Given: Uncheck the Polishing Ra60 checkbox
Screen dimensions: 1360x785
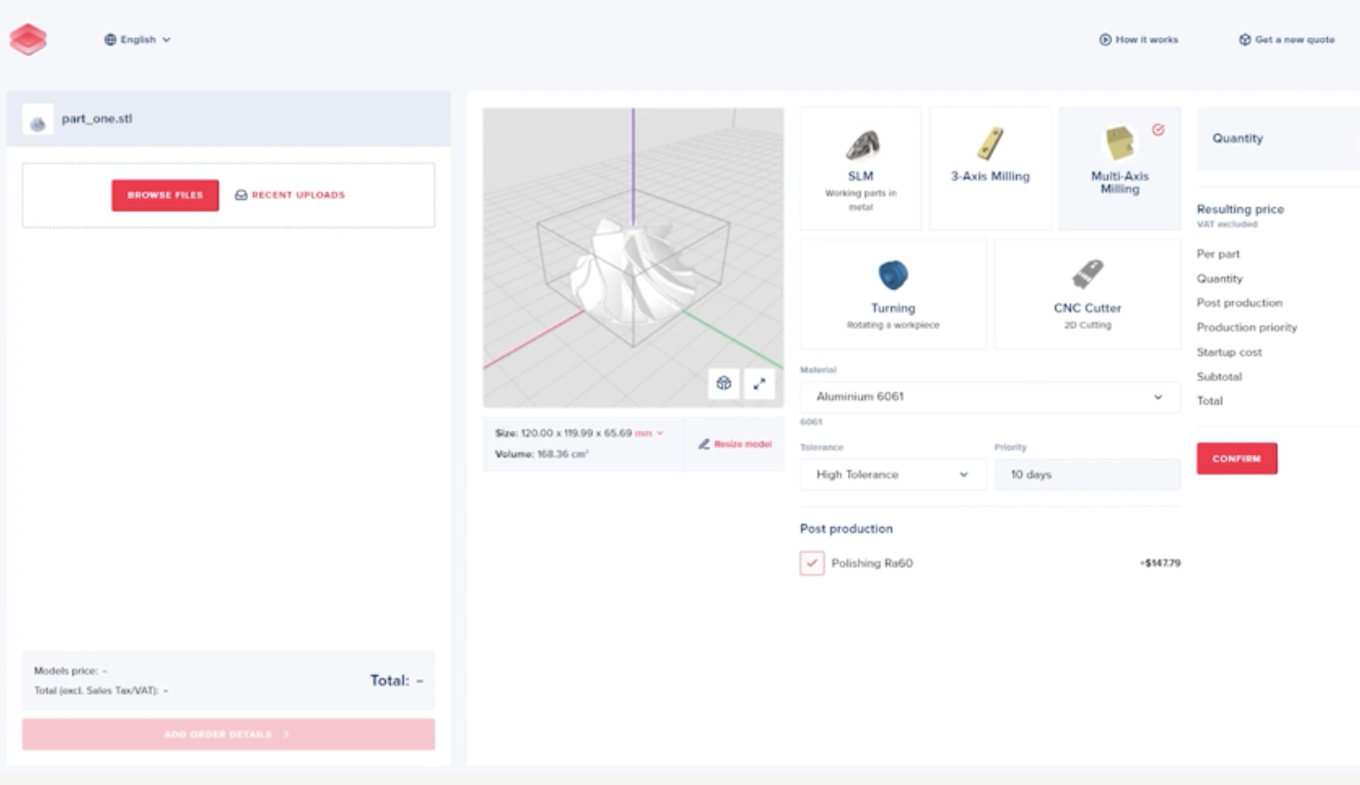Looking at the screenshot, I should coord(812,563).
